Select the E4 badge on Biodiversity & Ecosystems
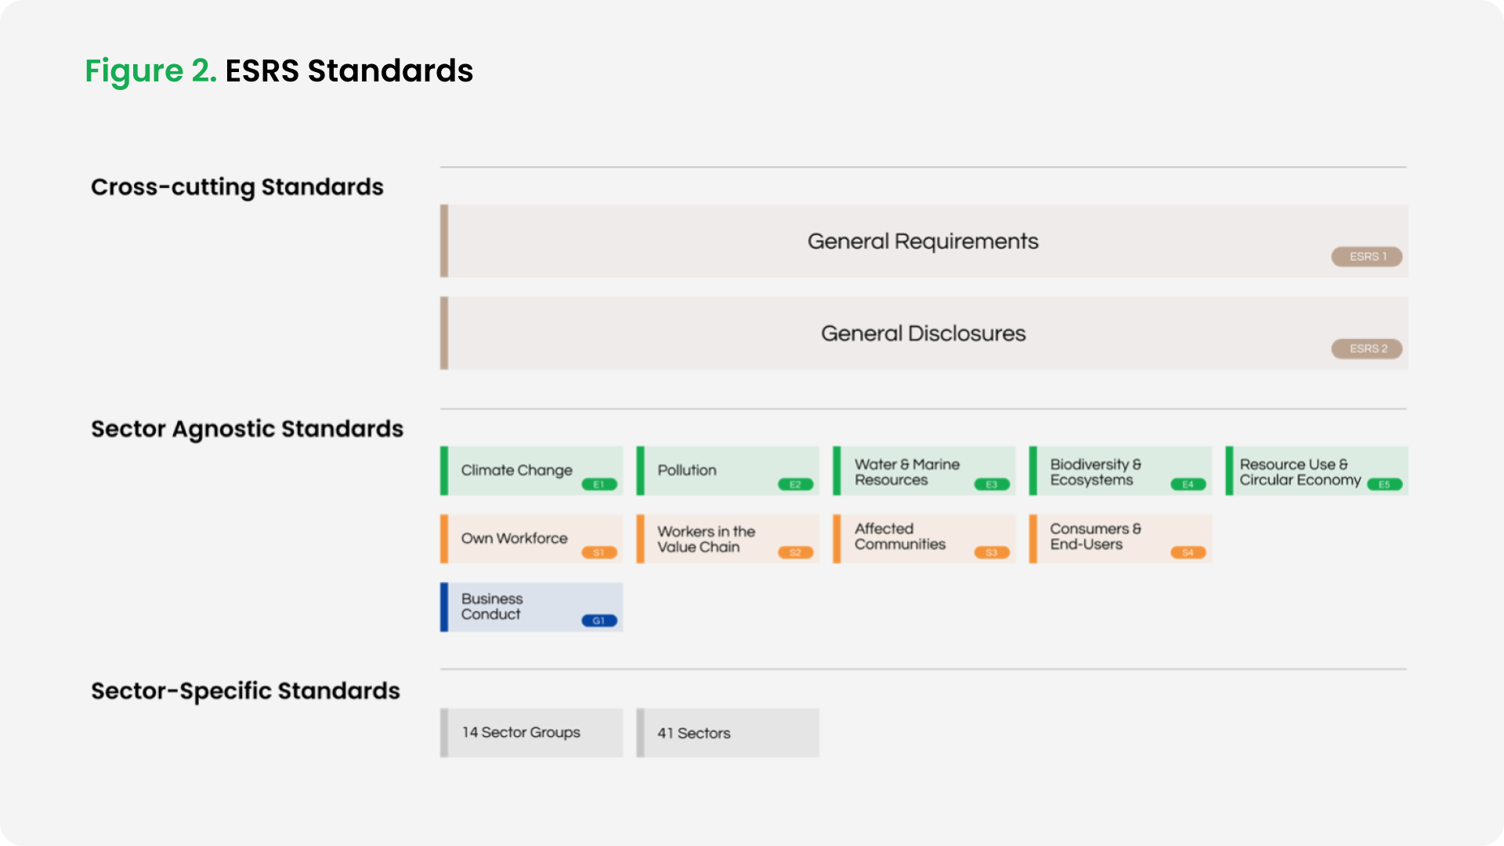 click(x=1188, y=484)
